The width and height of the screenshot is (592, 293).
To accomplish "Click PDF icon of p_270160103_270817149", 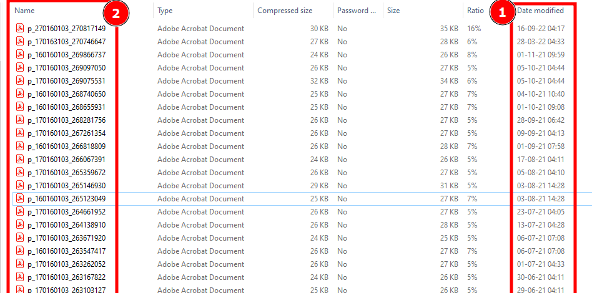I will [20, 29].
